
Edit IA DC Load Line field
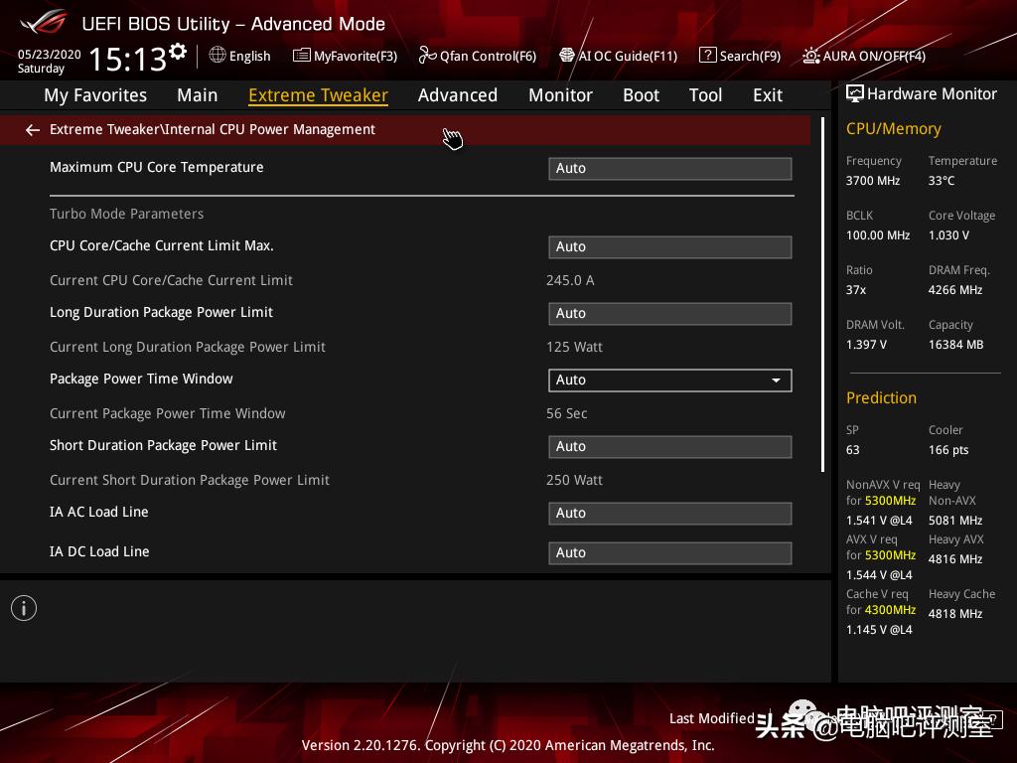coord(670,552)
